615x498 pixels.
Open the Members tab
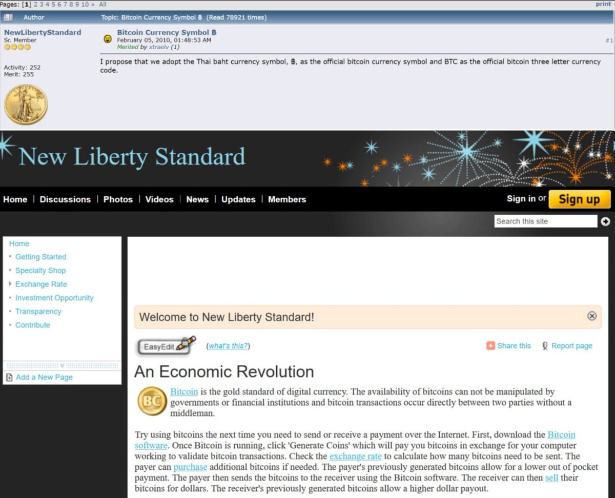pyautogui.click(x=287, y=199)
